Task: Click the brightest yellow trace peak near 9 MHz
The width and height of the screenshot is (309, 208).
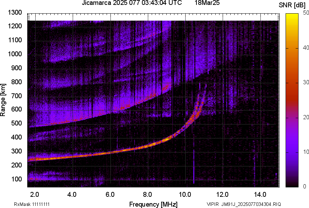Action: click(167, 139)
